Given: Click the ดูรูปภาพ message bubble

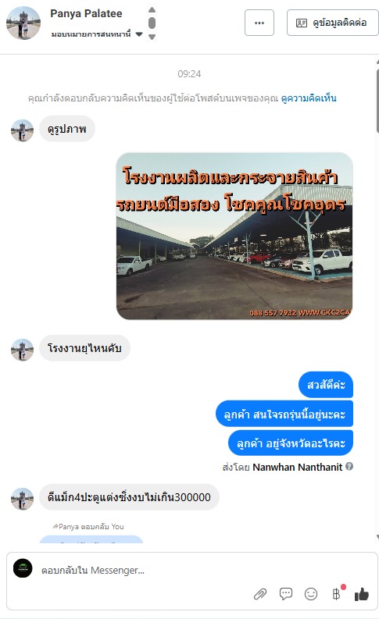Looking at the screenshot, I should click(x=67, y=129).
